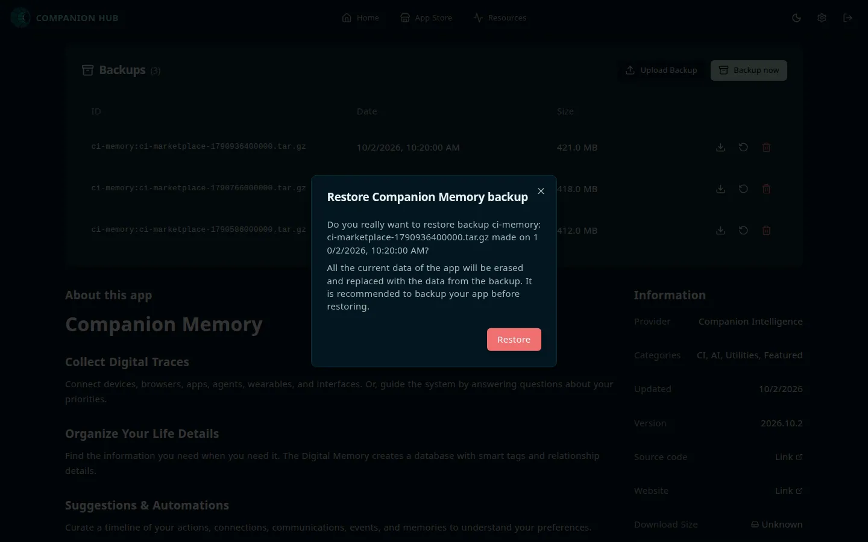Click the logout icon in header
The height and width of the screenshot is (542, 868).
[848, 18]
